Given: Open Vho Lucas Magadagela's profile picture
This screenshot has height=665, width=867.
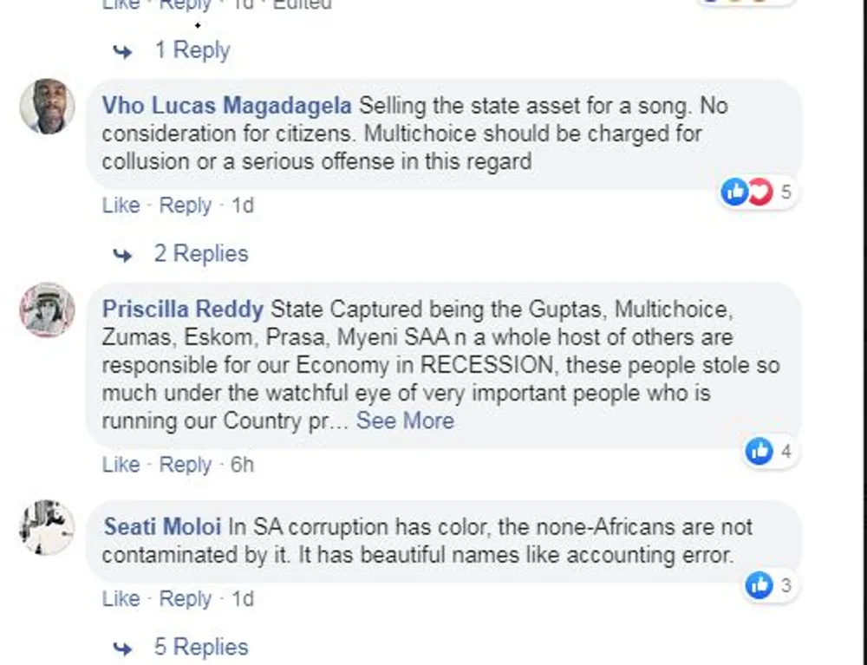Looking at the screenshot, I should pyautogui.click(x=48, y=107).
